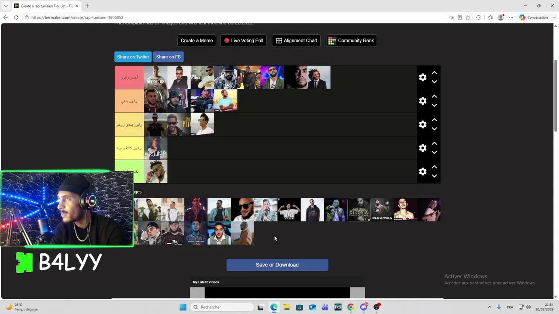Open File Explorer from the taskbar
Screen dimensions: 559x314
tap(286, 307)
